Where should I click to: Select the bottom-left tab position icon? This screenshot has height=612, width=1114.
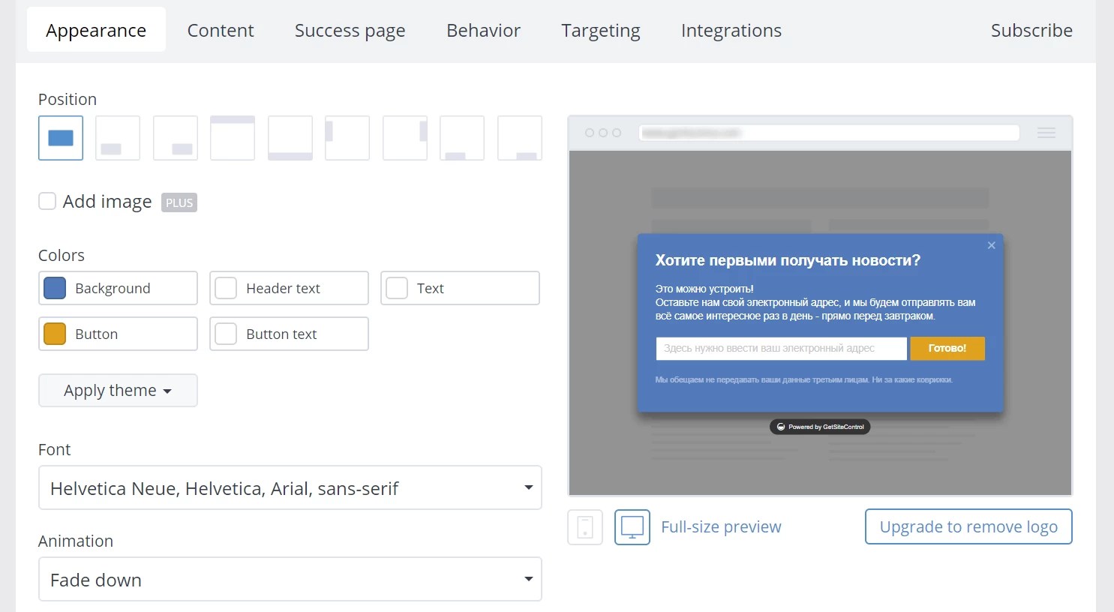pos(462,138)
